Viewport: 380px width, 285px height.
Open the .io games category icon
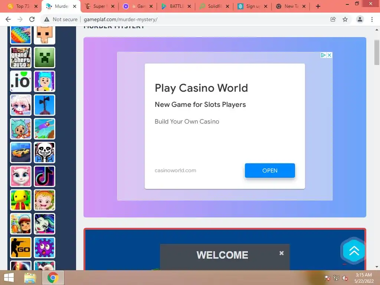[21, 81]
